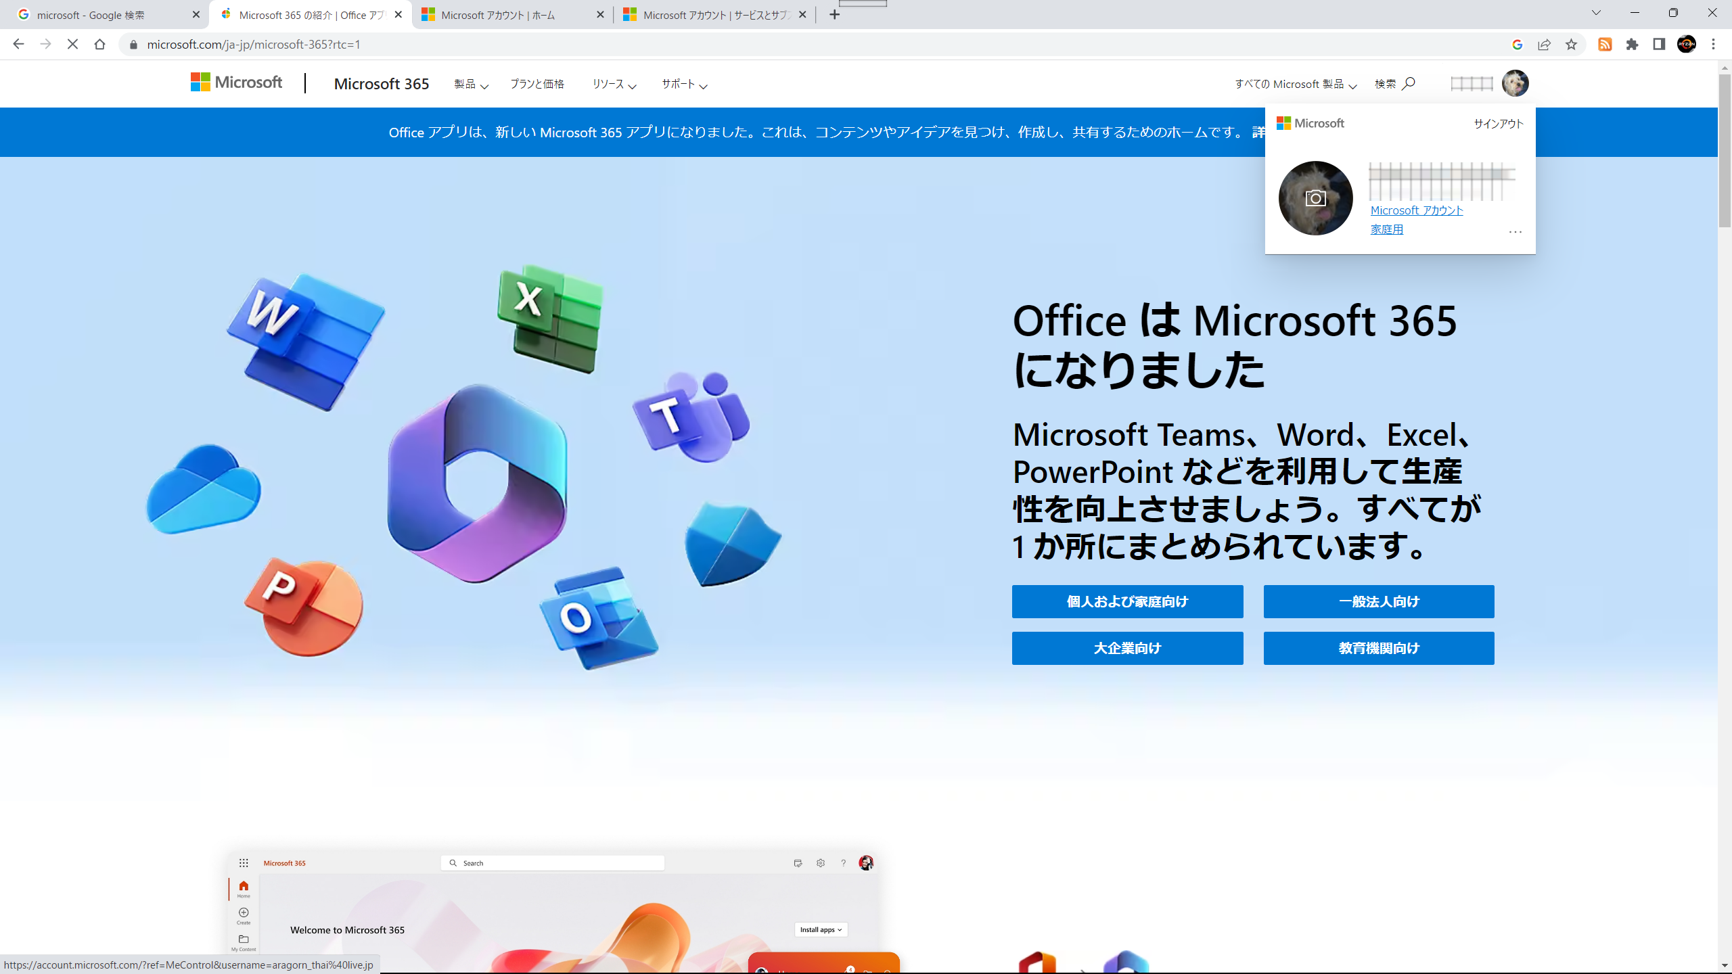Open Microsoft アカウント link in panel
The width and height of the screenshot is (1732, 974).
pos(1417,210)
